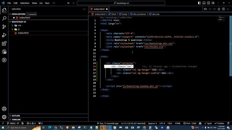
Task: Go back with the left arrow
Action: 69,3
